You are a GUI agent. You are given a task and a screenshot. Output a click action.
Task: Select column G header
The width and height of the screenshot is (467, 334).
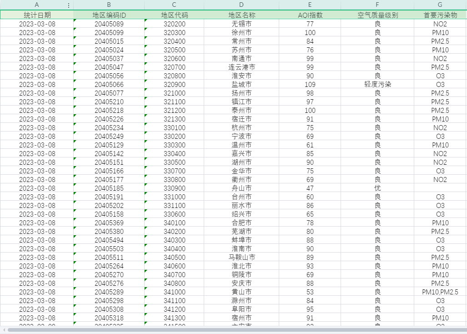(x=440, y=5)
